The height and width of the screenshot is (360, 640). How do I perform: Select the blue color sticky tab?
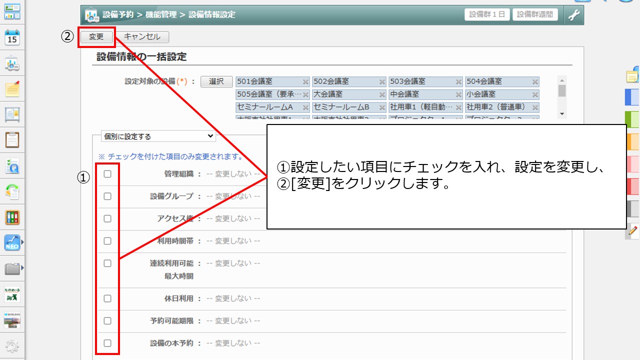tap(632, 96)
